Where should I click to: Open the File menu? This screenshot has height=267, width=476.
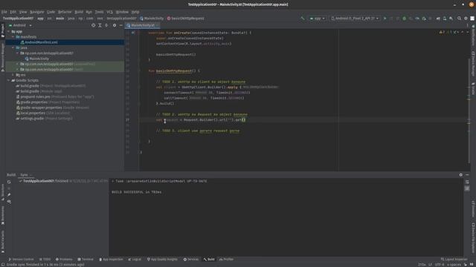(x=4, y=12)
